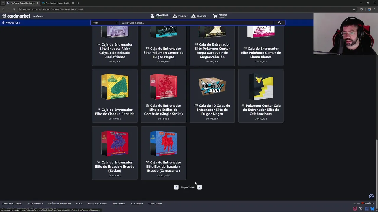The image size is (378, 212).
Task: Open Cardmarket Bluesky icon
Action: coord(372,209)
